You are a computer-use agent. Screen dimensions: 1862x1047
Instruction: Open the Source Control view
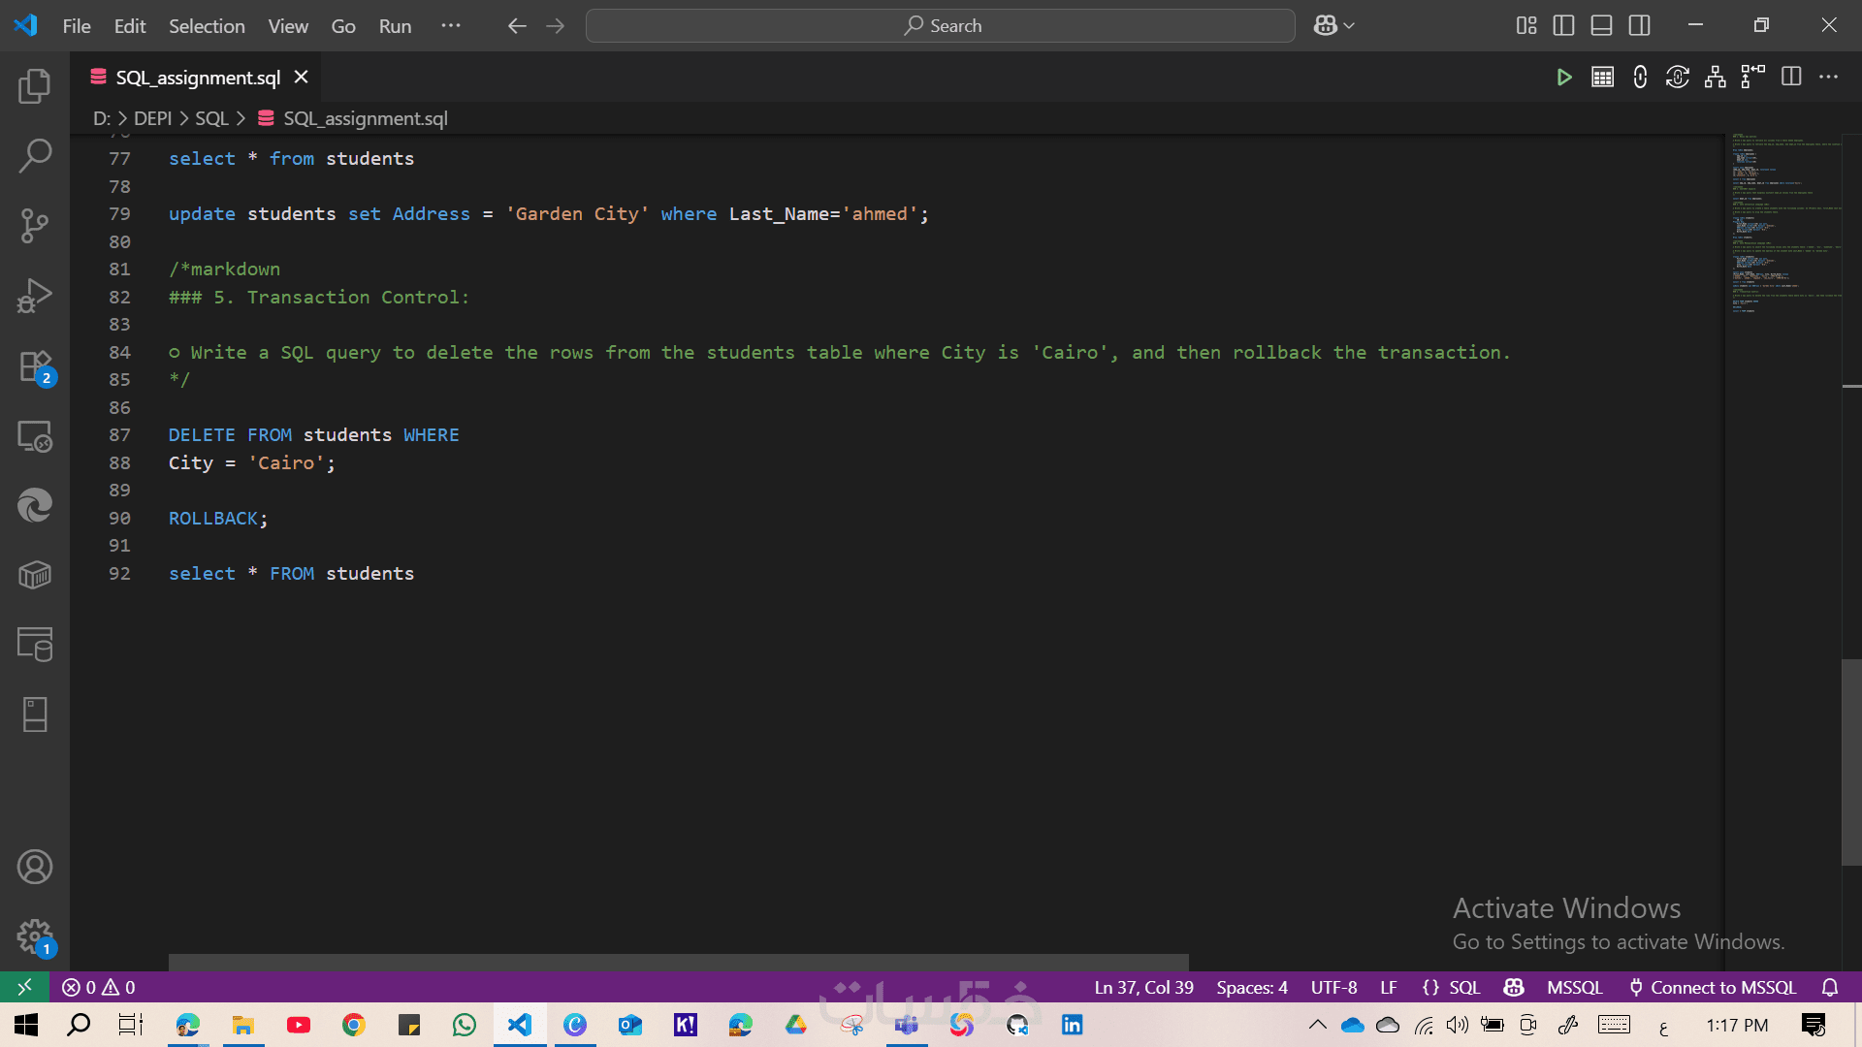tap(35, 226)
